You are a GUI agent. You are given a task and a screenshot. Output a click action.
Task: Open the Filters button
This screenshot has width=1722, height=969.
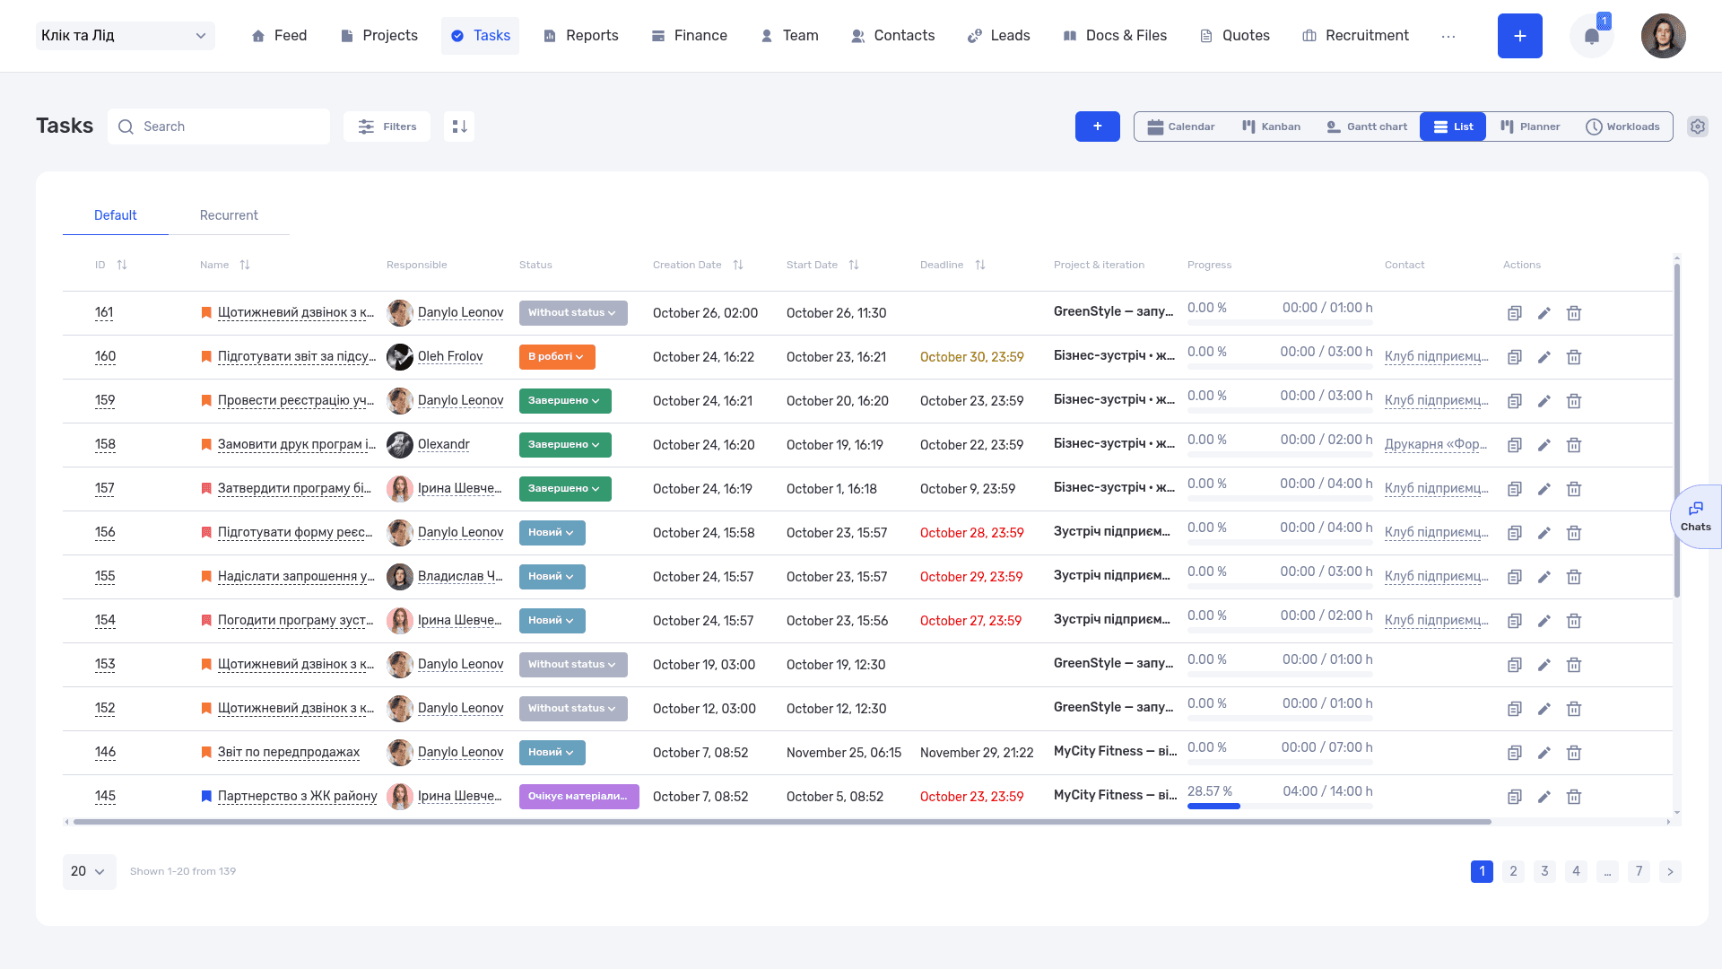(387, 127)
